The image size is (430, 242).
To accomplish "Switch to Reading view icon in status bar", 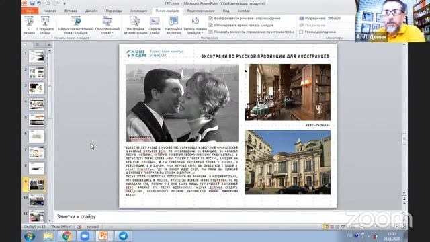I will pos(337,227).
